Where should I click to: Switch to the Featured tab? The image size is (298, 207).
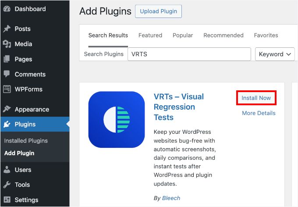(150, 35)
